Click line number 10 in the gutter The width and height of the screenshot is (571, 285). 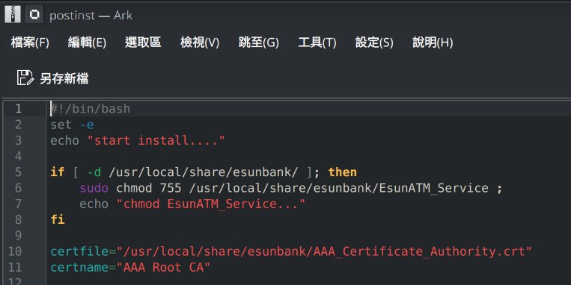tap(14, 251)
